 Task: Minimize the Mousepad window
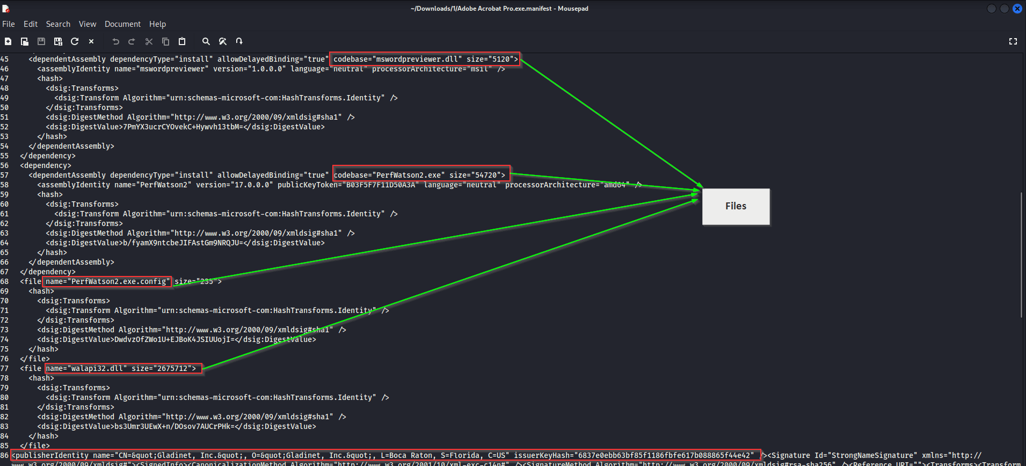pyautogui.click(x=992, y=9)
